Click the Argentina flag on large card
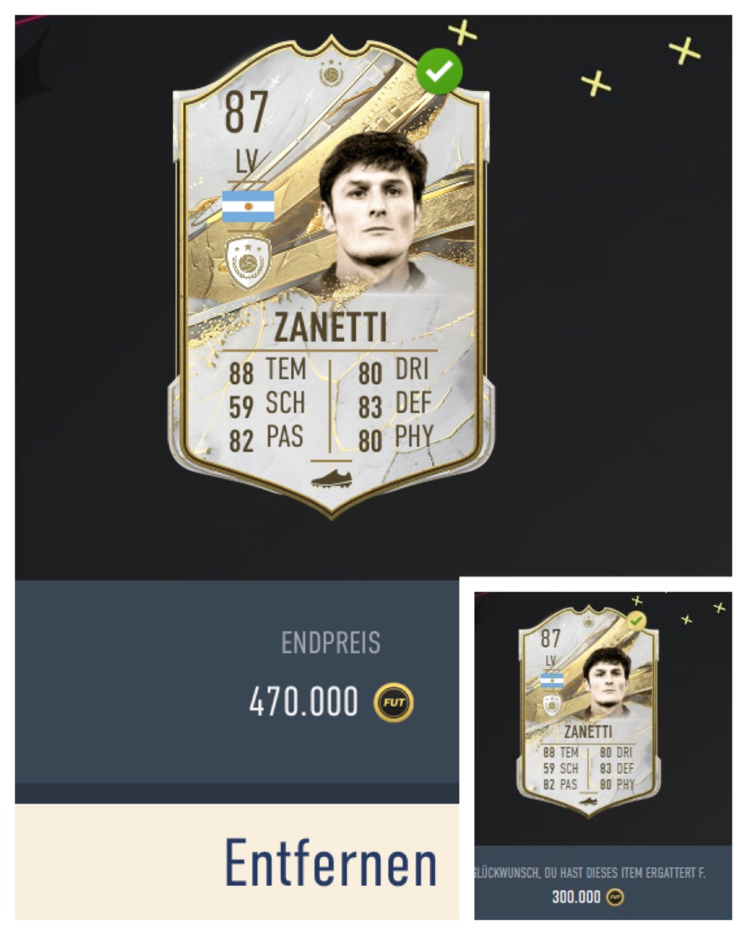 click(x=248, y=207)
